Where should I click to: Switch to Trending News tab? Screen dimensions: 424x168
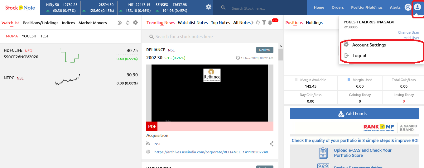click(x=161, y=22)
